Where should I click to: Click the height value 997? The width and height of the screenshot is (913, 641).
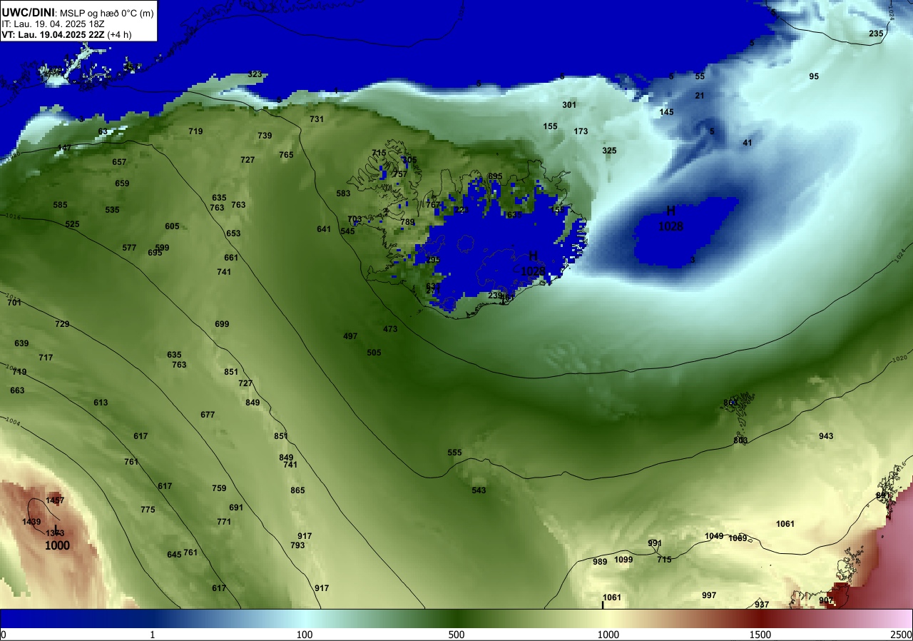point(709,595)
